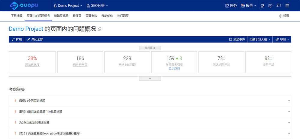Click the 8年 domain age value
This screenshot has height=139, width=300.
[268, 58]
